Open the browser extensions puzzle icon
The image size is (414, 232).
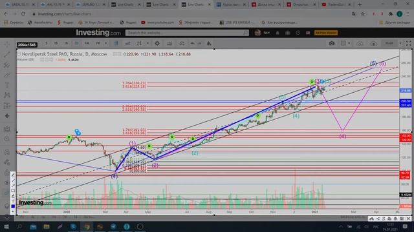(391, 14)
